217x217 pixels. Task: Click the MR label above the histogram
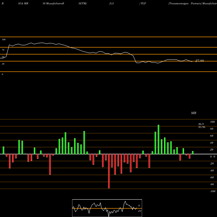194,113
